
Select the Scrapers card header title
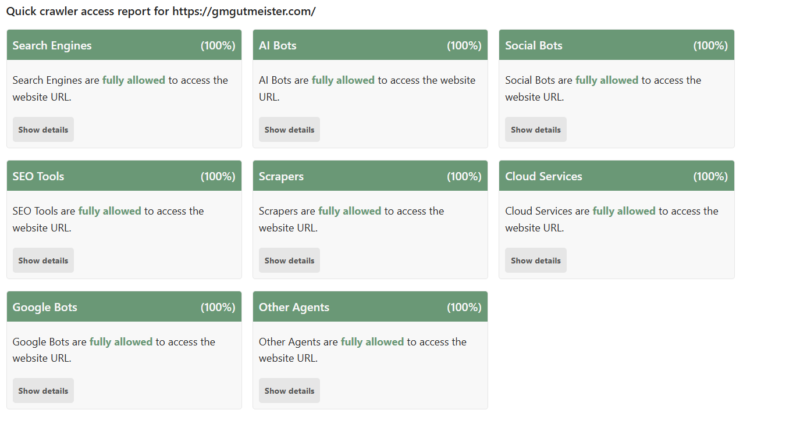(281, 176)
